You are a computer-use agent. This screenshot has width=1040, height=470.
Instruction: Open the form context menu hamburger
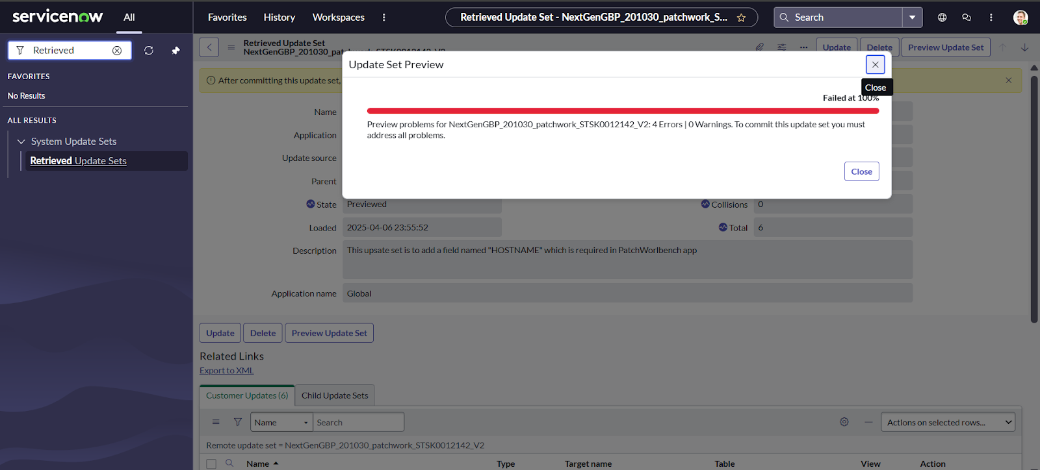[231, 47]
